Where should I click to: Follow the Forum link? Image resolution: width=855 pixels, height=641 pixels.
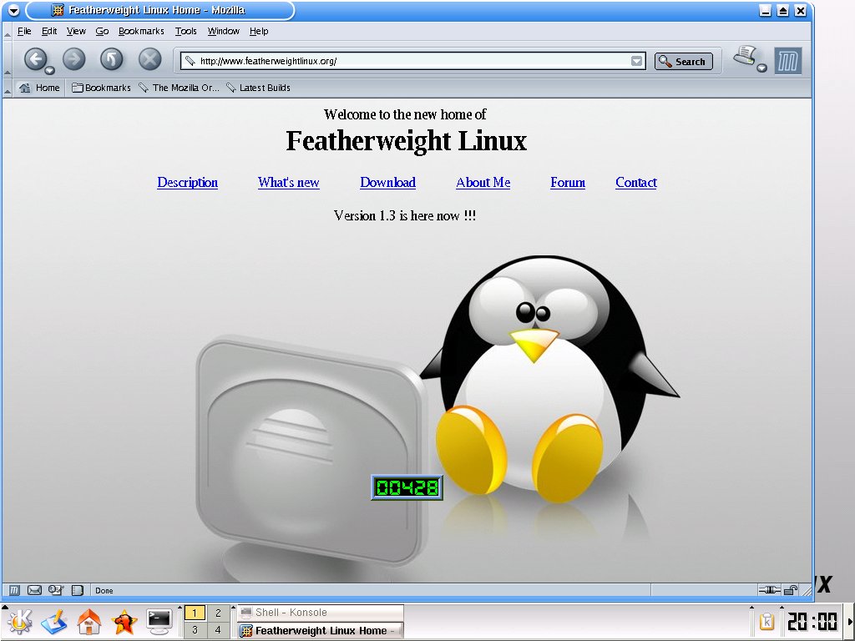coord(568,182)
